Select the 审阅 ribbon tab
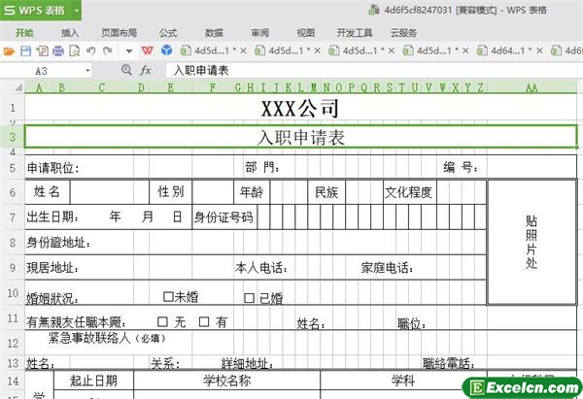Screen dimensions: 583x399 (259, 33)
